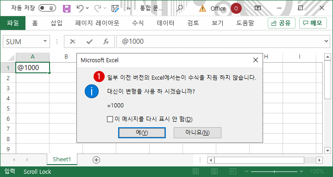Click the zoom in plus icon

pos(301,171)
